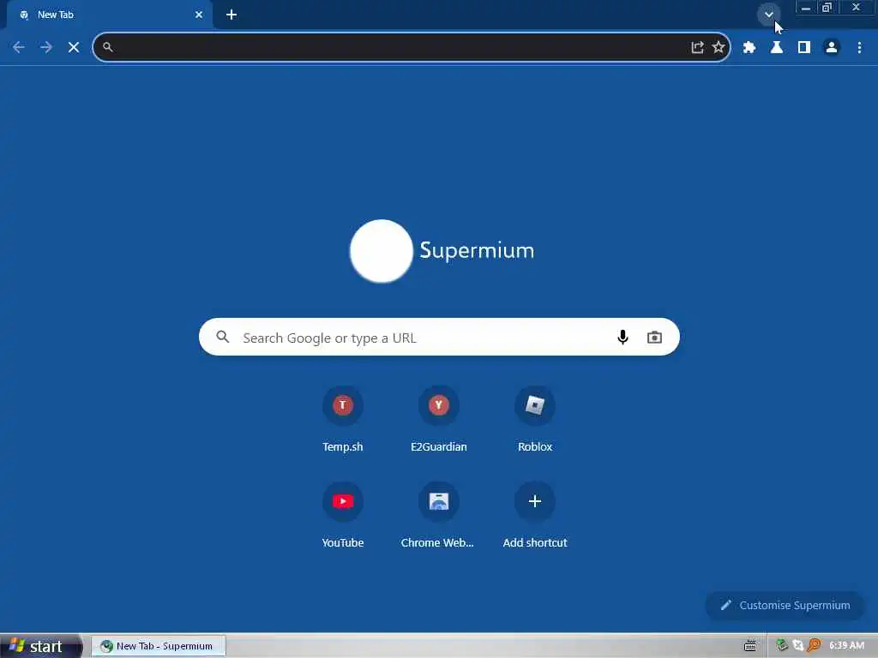Image resolution: width=878 pixels, height=658 pixels.
Task: Open the Roblox shortcut
Action: [535, 419]
